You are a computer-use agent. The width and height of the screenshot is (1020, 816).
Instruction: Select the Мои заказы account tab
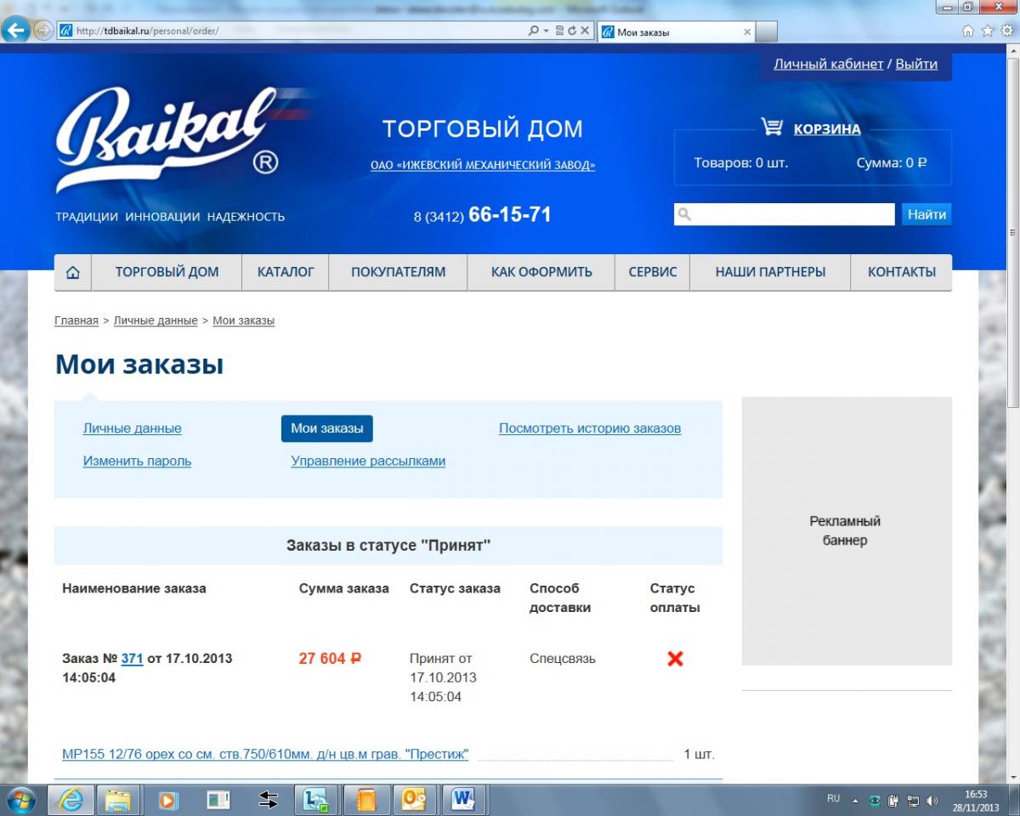coord(327,428)
